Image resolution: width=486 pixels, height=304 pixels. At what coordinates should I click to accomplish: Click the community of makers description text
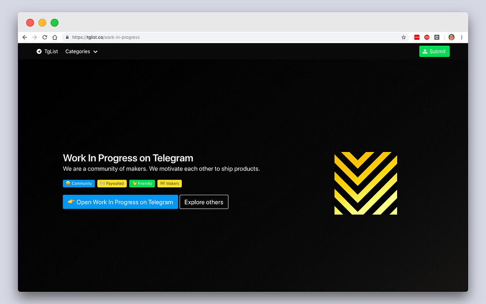161,169
